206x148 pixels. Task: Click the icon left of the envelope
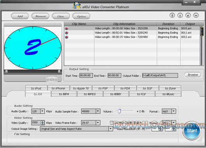pyautogui.click(x=188, y=16)
